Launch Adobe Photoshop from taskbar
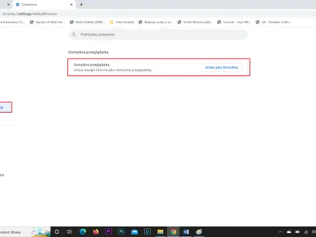 122,232
